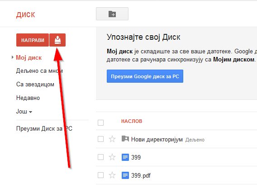Click the shared folder icon

(x=125, y=139)
